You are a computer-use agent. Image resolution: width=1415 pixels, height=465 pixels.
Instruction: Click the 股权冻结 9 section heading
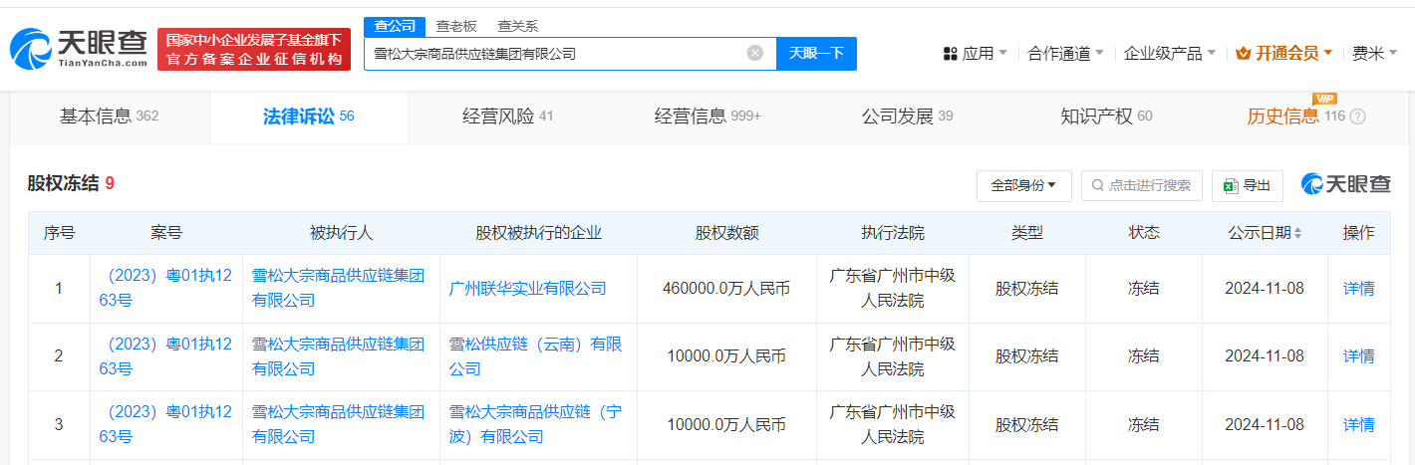coord(71,183)
